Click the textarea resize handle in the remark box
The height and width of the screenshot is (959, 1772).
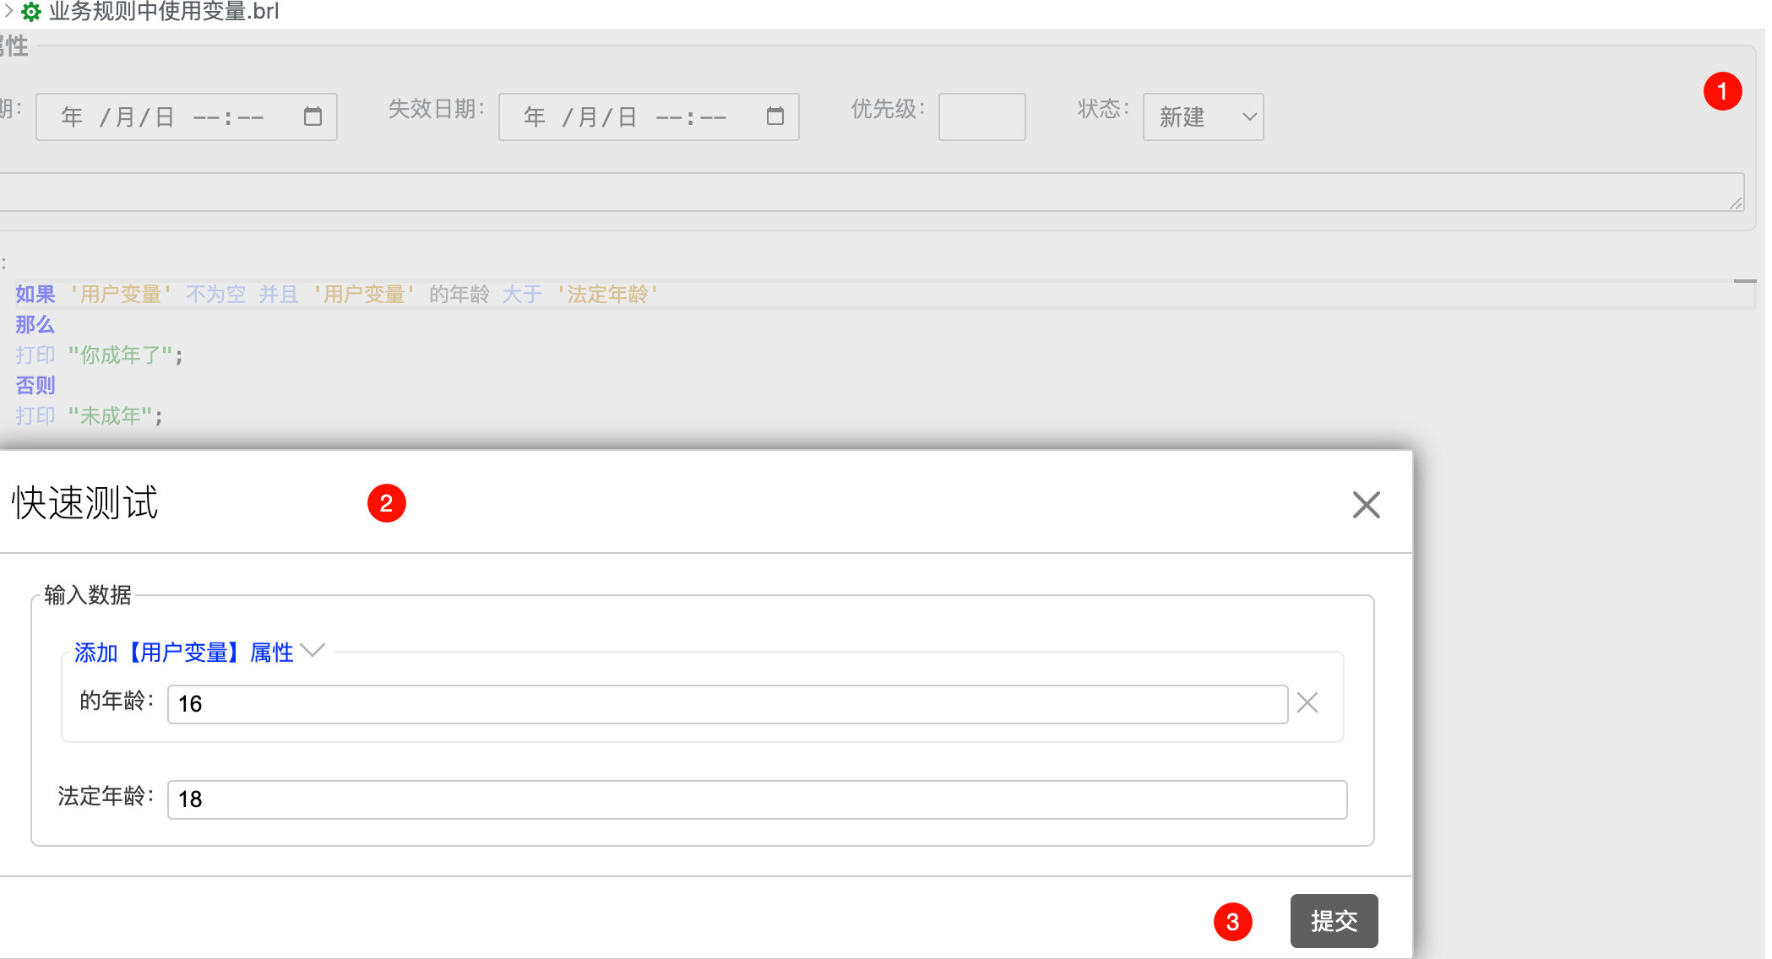[1736, 203]
